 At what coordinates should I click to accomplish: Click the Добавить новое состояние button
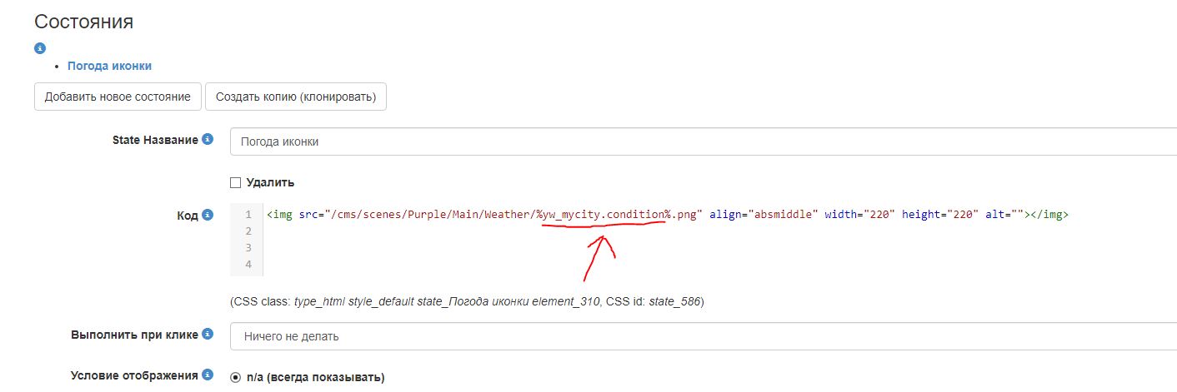(x=118, y=97)
